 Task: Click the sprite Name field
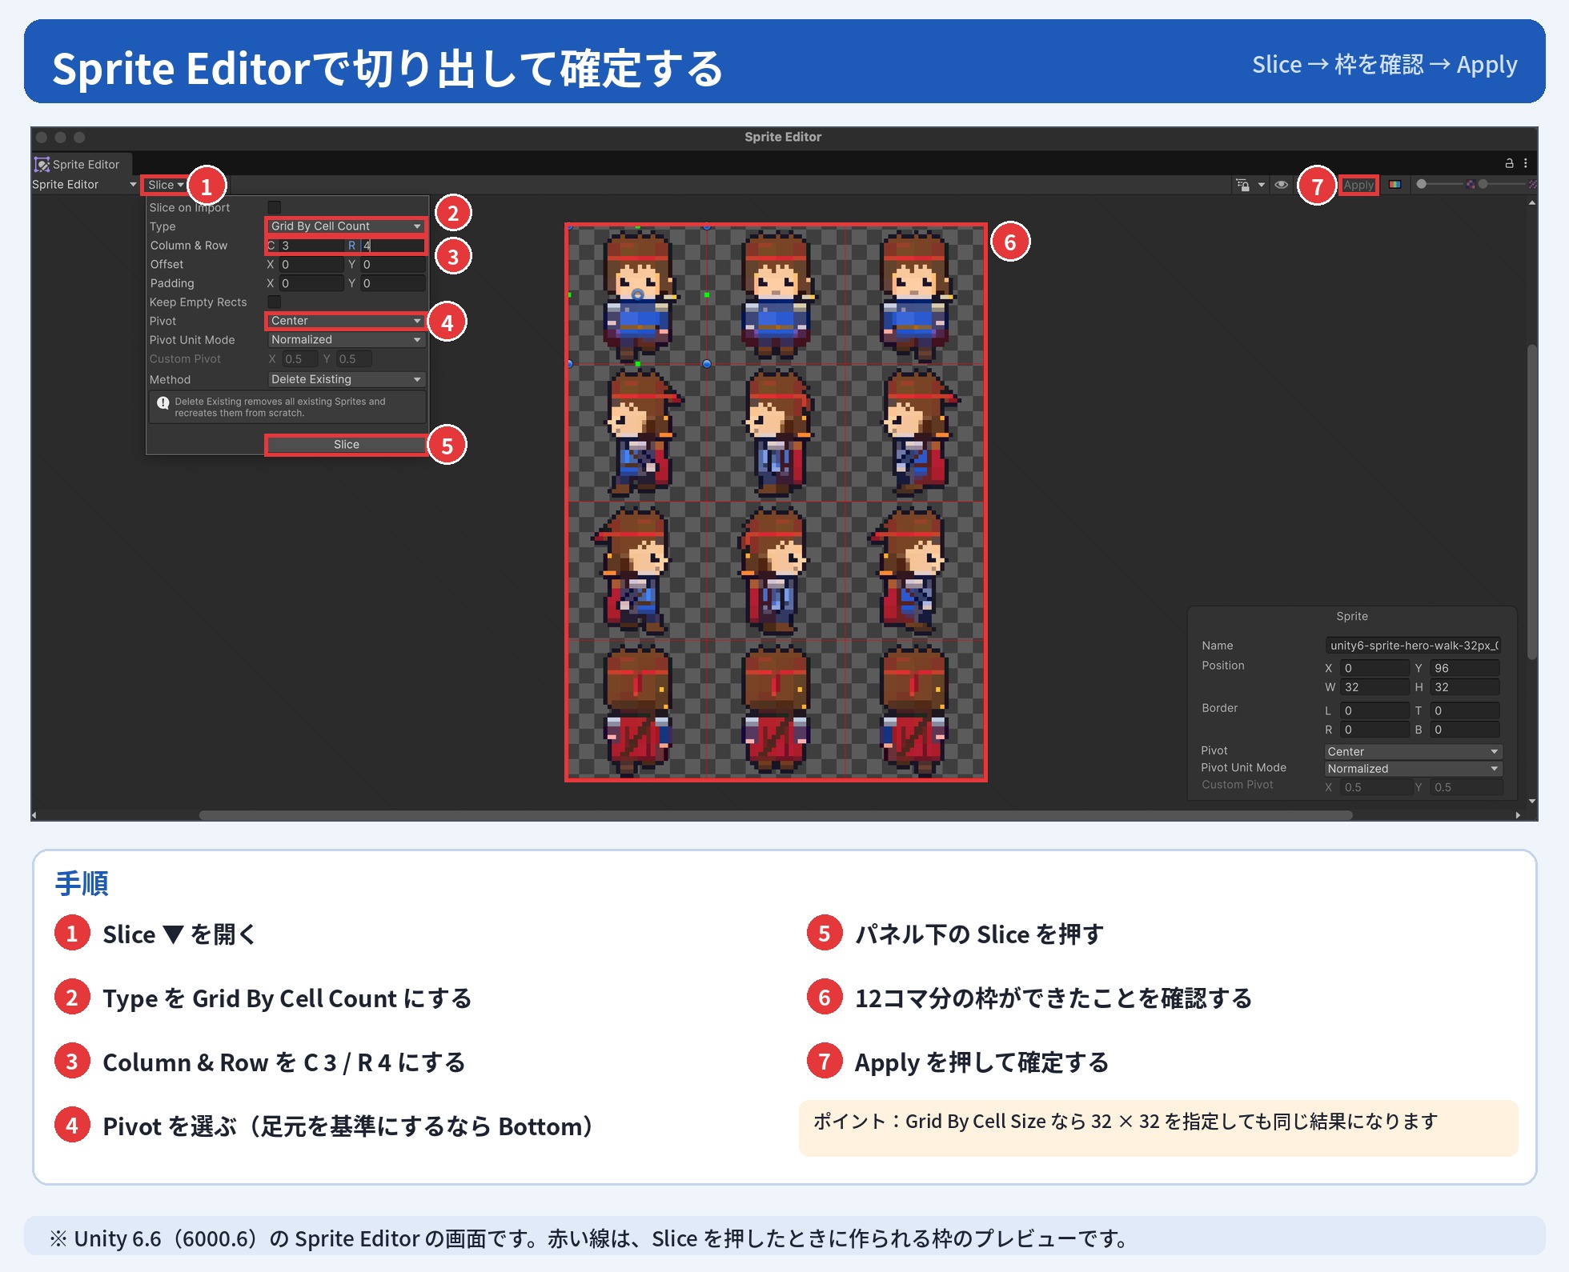pyautogui.click(x=1413, y=646)
